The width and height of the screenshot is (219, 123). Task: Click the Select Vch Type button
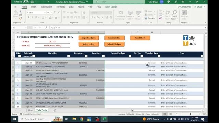(114, 44)
